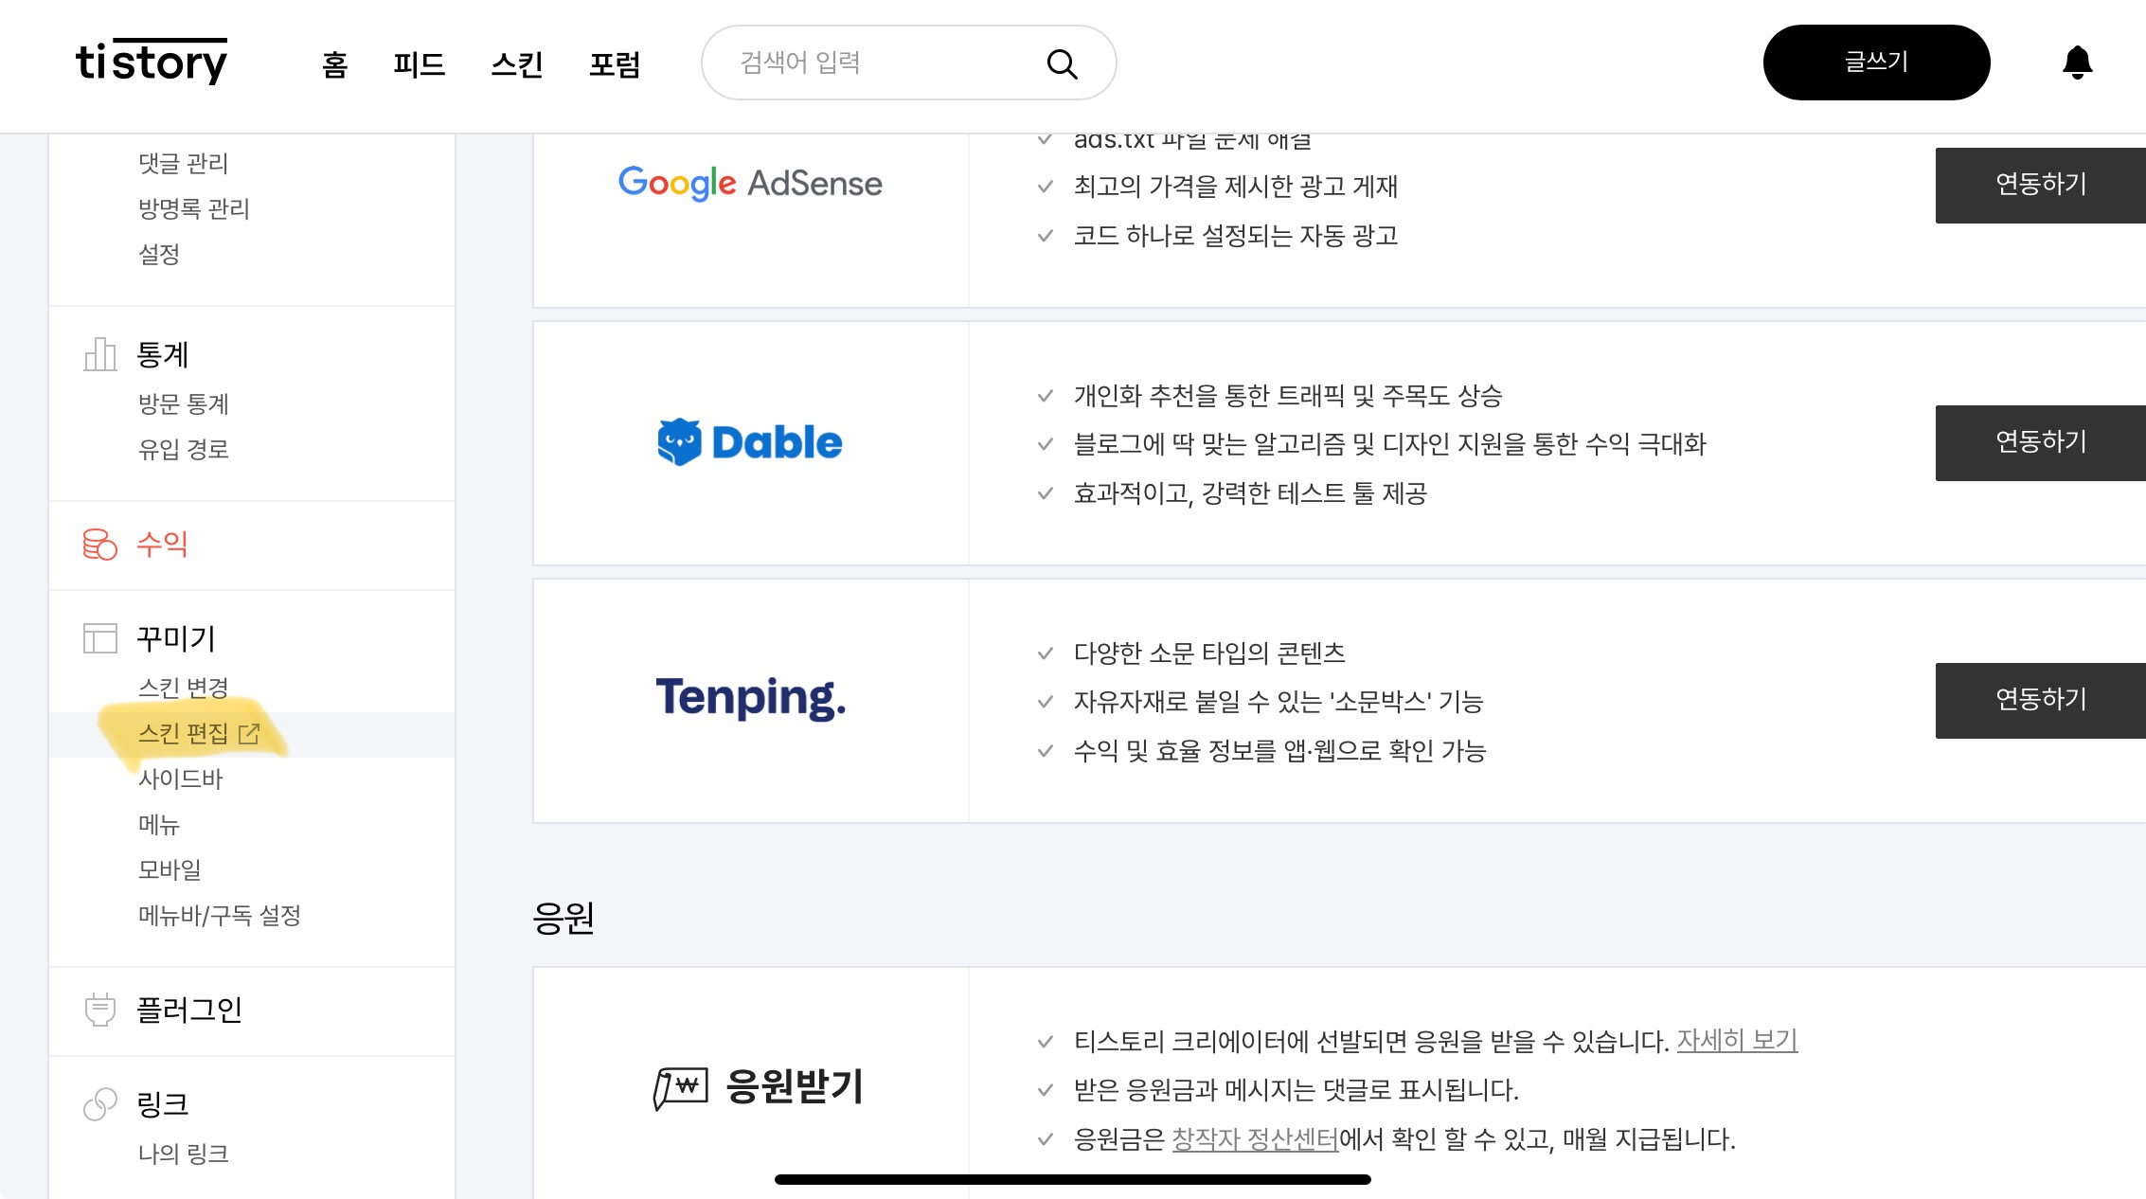This screenshot has height=1199, width=2146.
Task: Focus the 검색어 입력 search field
Action: (x=908, y=63)
